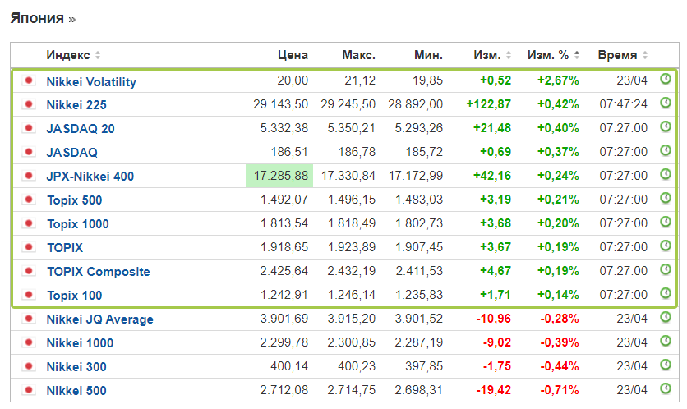
Task: Click Japan flag icon beside TOPIX Composite
Action: (x=29, y=271)
